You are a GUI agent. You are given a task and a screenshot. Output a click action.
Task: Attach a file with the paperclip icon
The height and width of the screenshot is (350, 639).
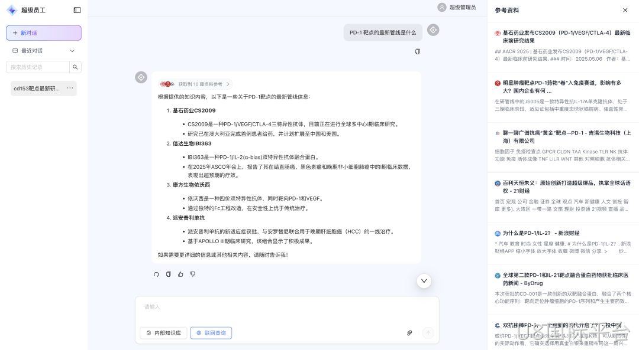pyautogui.click(x=409, y=333)
